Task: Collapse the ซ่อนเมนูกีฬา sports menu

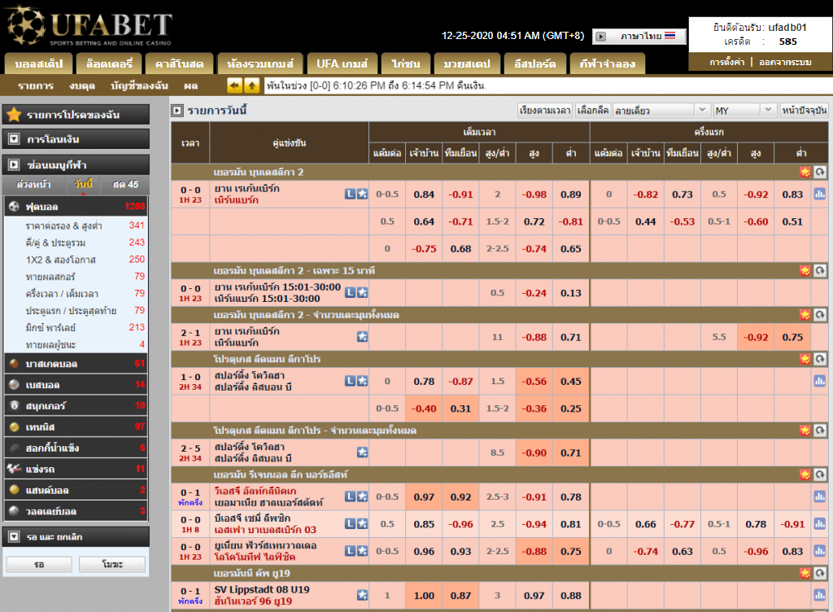Action: coord(76,164)
